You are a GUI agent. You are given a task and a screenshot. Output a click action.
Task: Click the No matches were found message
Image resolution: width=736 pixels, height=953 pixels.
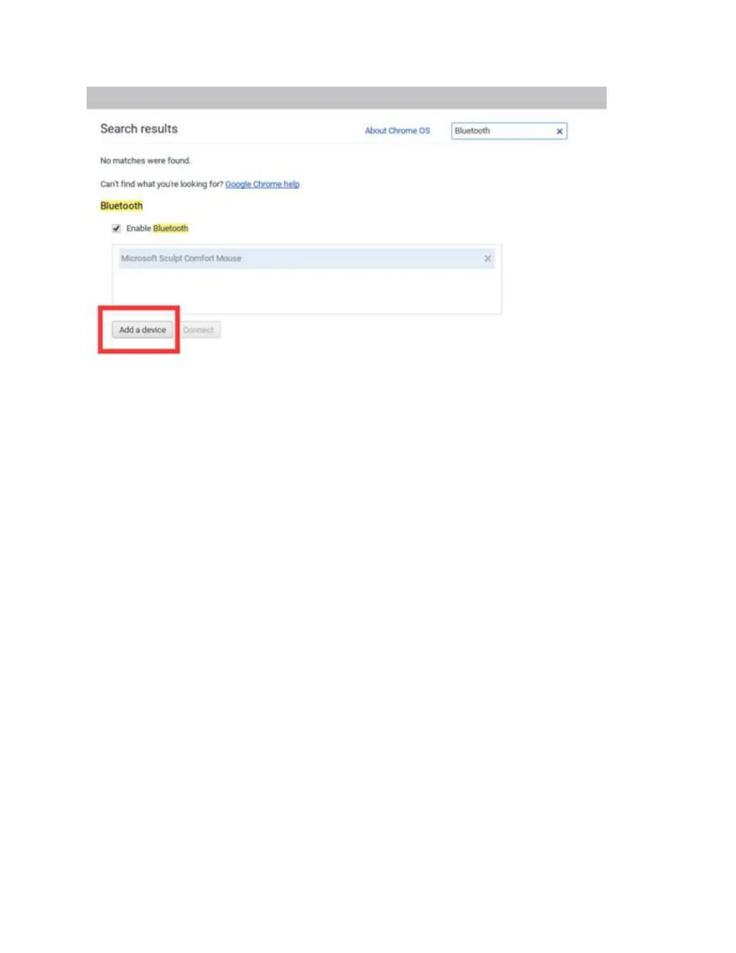pyautogui.click(x=145, y=161)
